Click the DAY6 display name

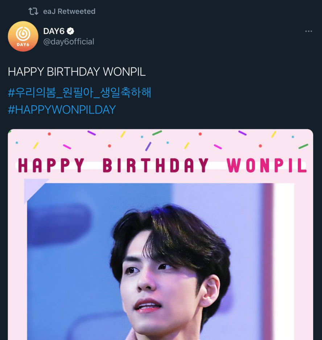[x=54, y=31]
